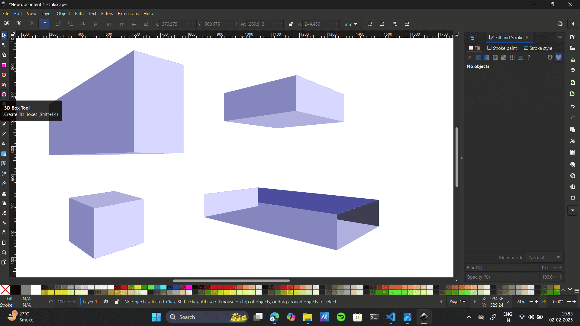Open the Page 1 selector dropdown

click(x=457, y=302)
